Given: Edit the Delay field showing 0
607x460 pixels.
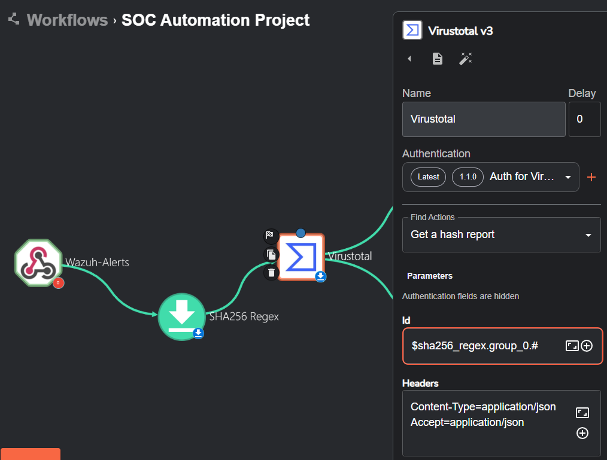Looking at the screenshot, I should [584, 119].
